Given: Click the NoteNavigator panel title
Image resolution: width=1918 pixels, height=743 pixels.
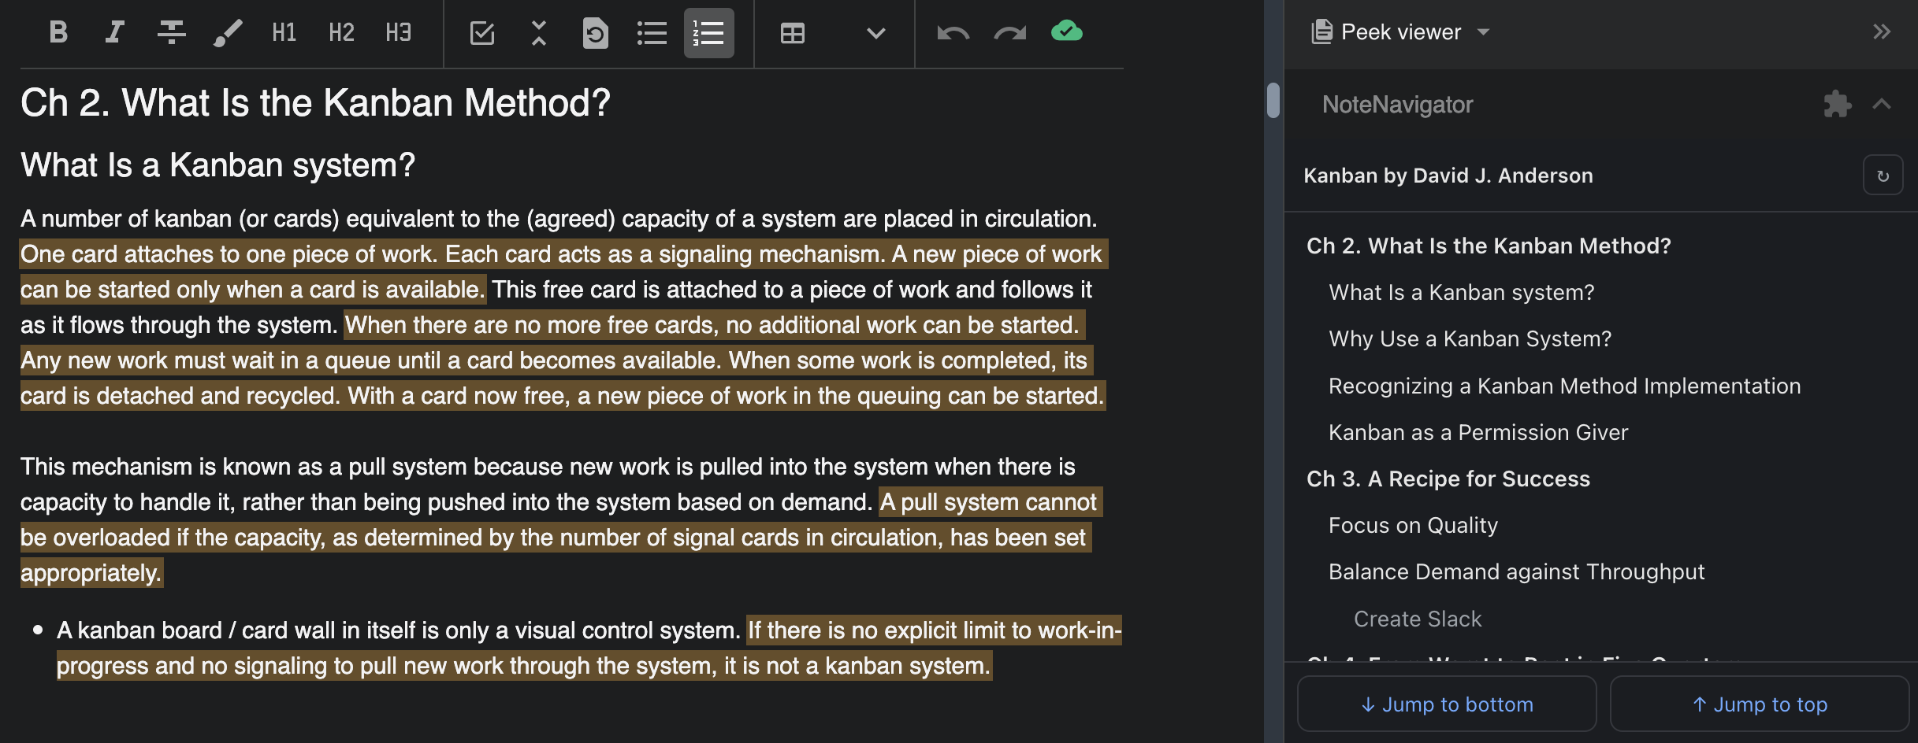Looking at the screenshot, I should [x=1397, y=104].
